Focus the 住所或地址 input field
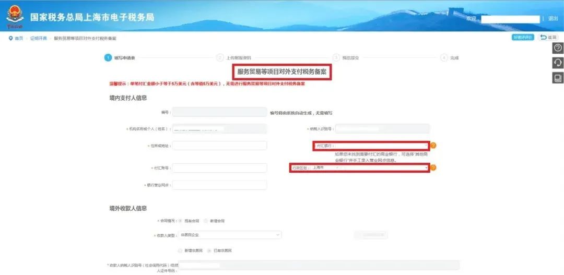564x275 pixels. click(x=220, y=146)
